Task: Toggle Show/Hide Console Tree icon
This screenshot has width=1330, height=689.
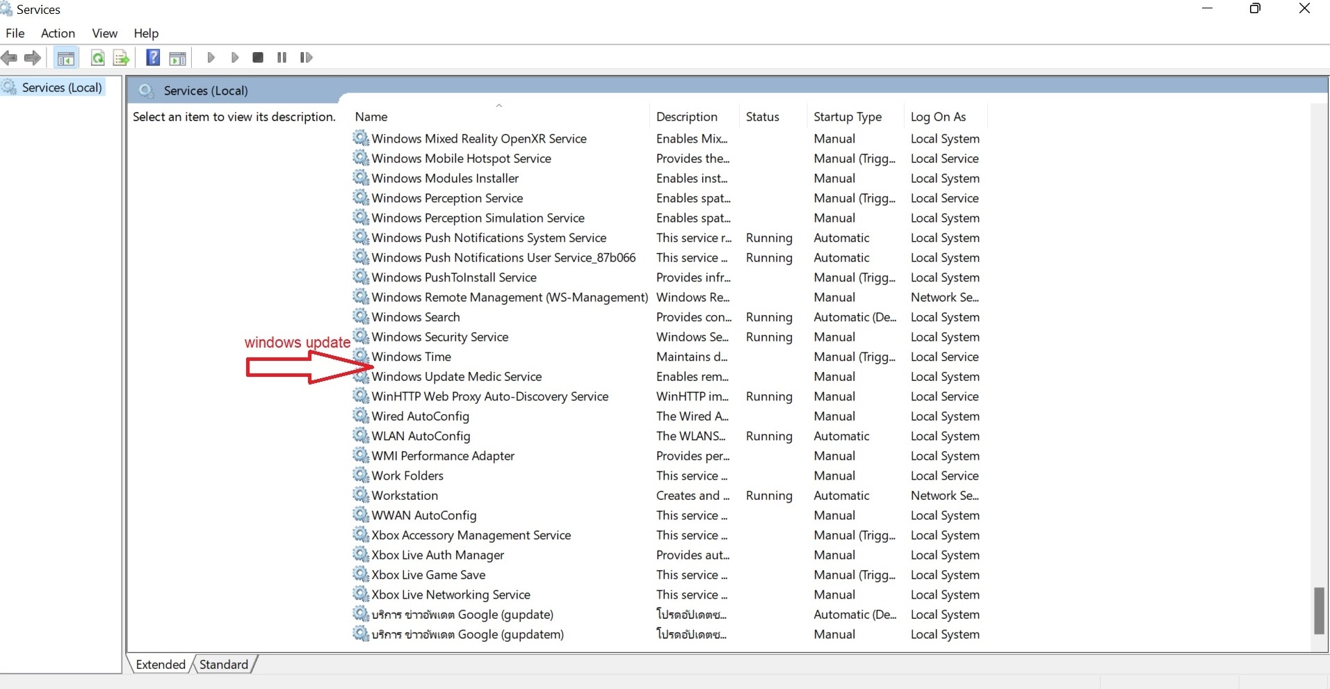Action: [x=66, y=58]
